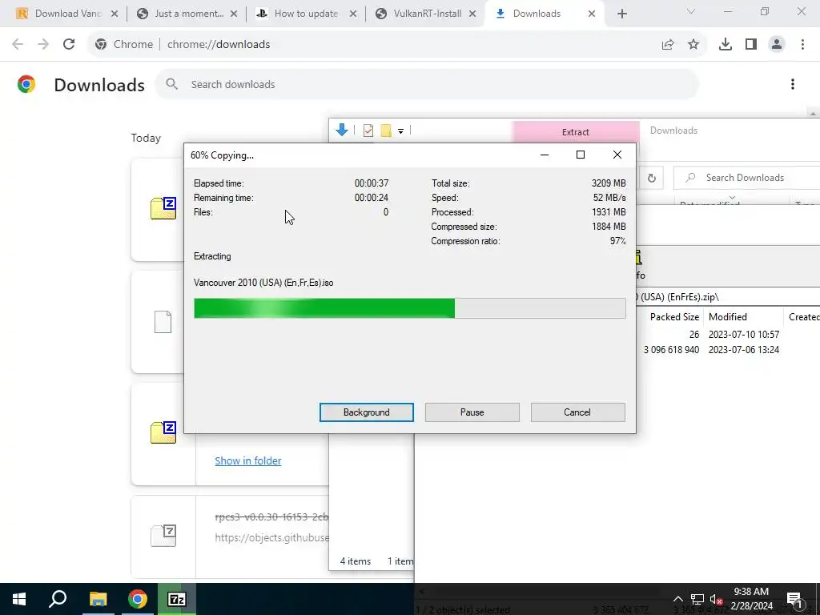Pause the extraction process
The height and width of the screenshot is (615, 820).
[x=472, y=412]
